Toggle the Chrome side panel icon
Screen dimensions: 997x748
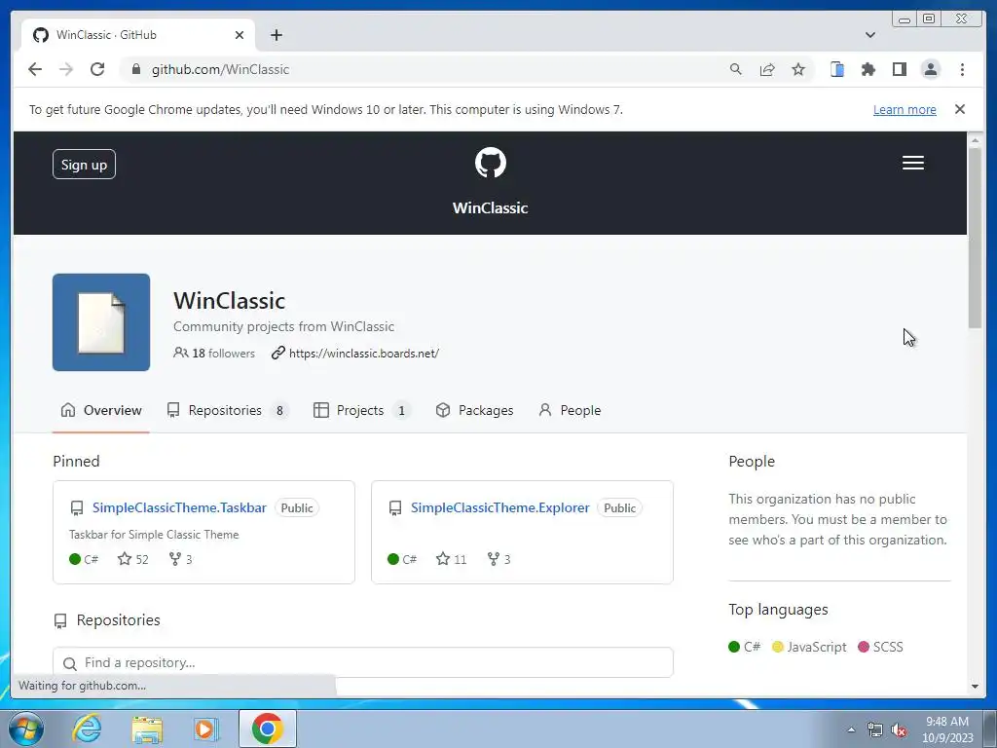click(899, 69)
